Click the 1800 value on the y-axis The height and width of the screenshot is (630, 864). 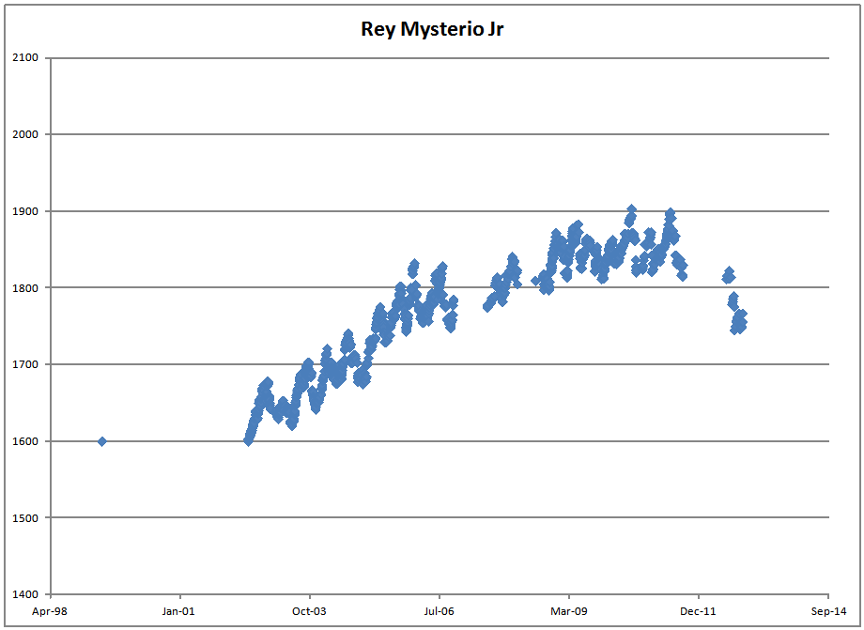pos(25,288)
